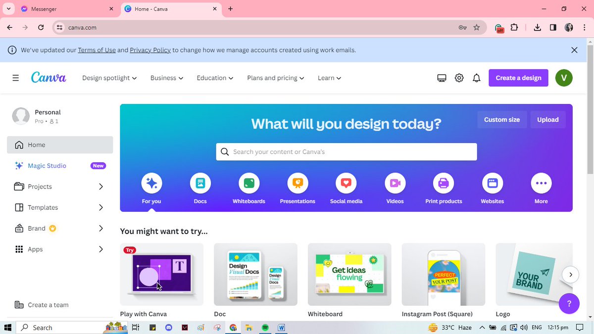
Task: Select the Social media category icon
Action: (x=346, y=184)
